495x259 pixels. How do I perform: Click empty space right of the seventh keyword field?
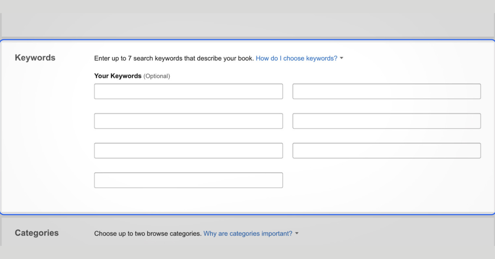(x=387, y=180)
